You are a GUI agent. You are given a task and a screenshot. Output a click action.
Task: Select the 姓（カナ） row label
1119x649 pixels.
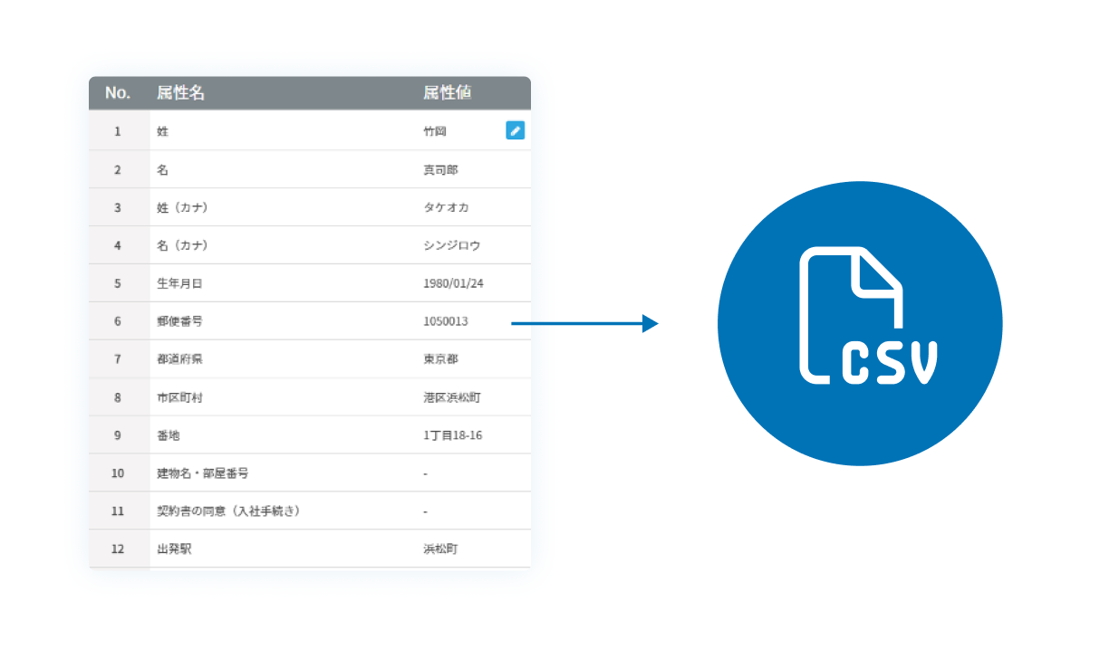click(x=182, y=208)
